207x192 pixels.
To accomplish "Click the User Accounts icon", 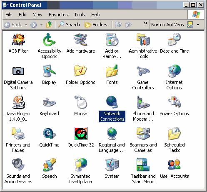I will click(175, 165).
